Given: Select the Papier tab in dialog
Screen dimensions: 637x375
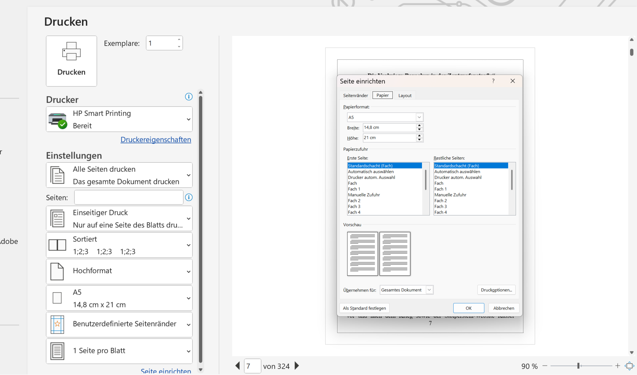Looking at the screenshot, I should click(383, 95).
